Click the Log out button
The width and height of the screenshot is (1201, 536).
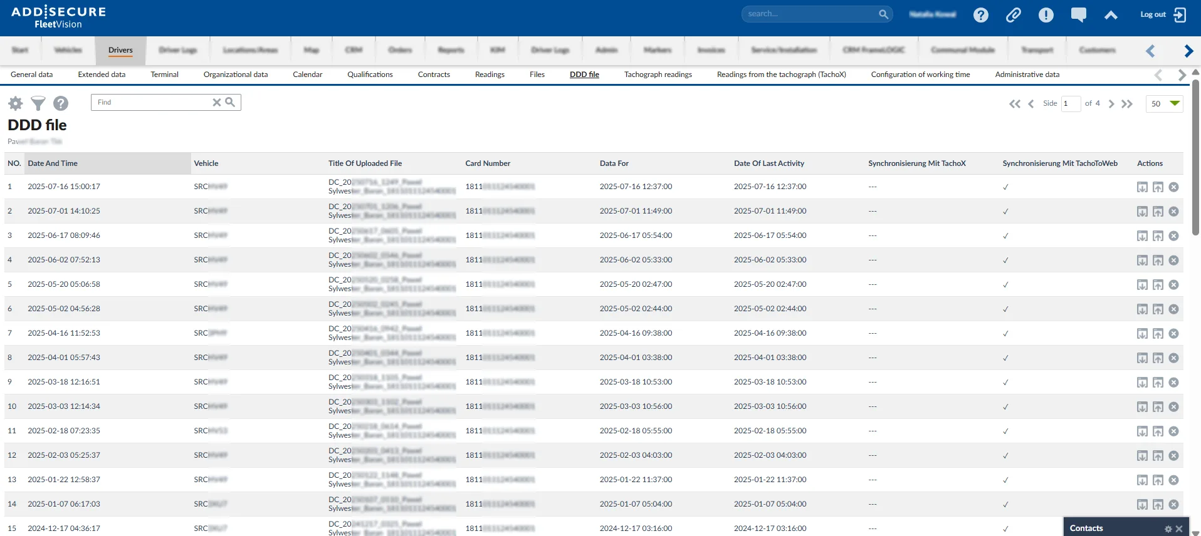(1163, 14)
